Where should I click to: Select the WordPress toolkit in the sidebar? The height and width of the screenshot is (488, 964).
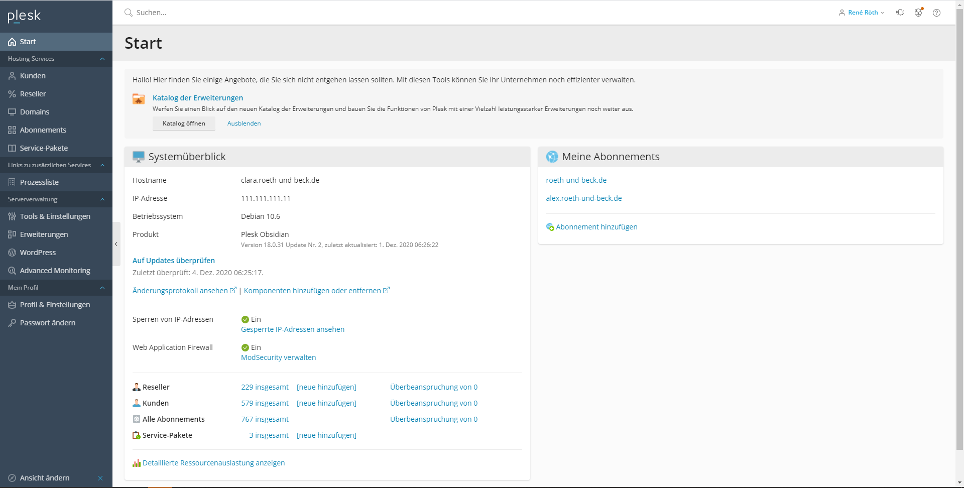[x=38, y=252]
